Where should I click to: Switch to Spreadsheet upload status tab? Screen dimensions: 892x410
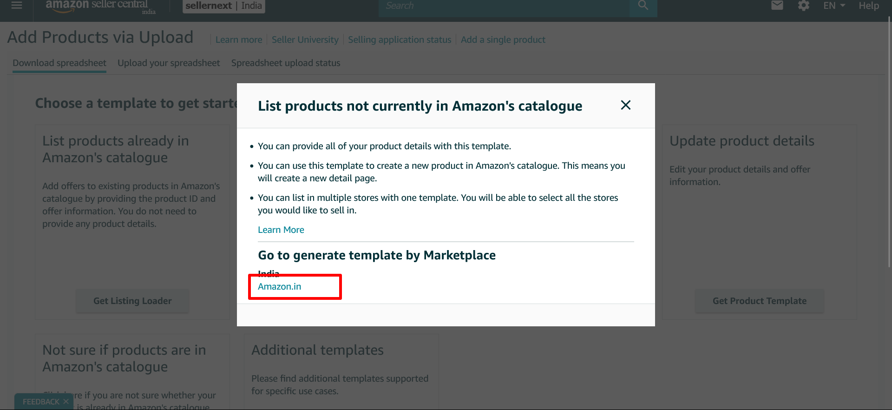(286, 63)
